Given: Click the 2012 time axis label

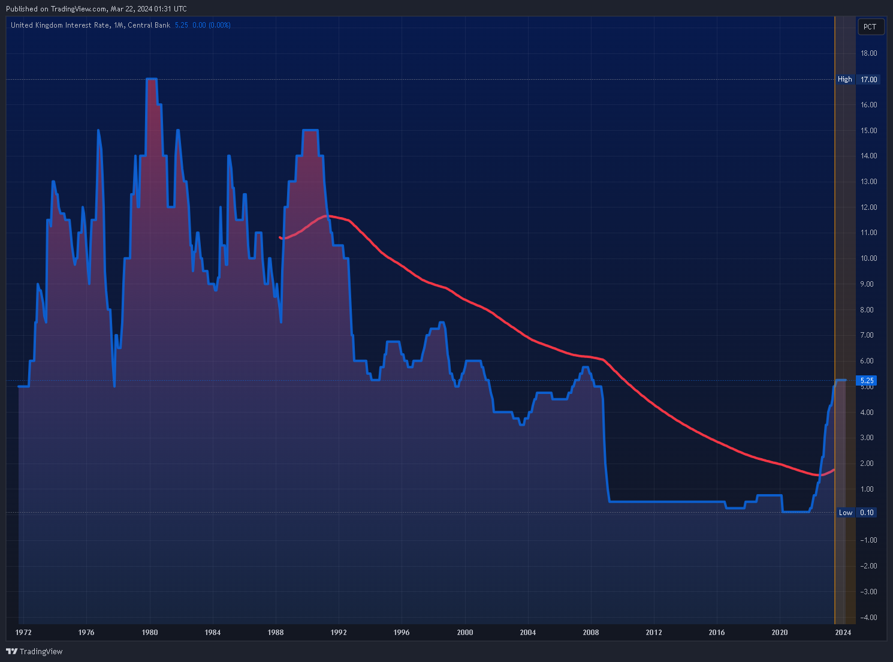Looking at the screenshot, I should (654, 633).
